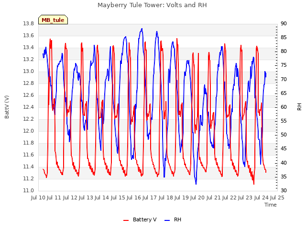Click the blue RH legend swatch
This screenshot has width=306, height=229.
click(x=167, y=220)
